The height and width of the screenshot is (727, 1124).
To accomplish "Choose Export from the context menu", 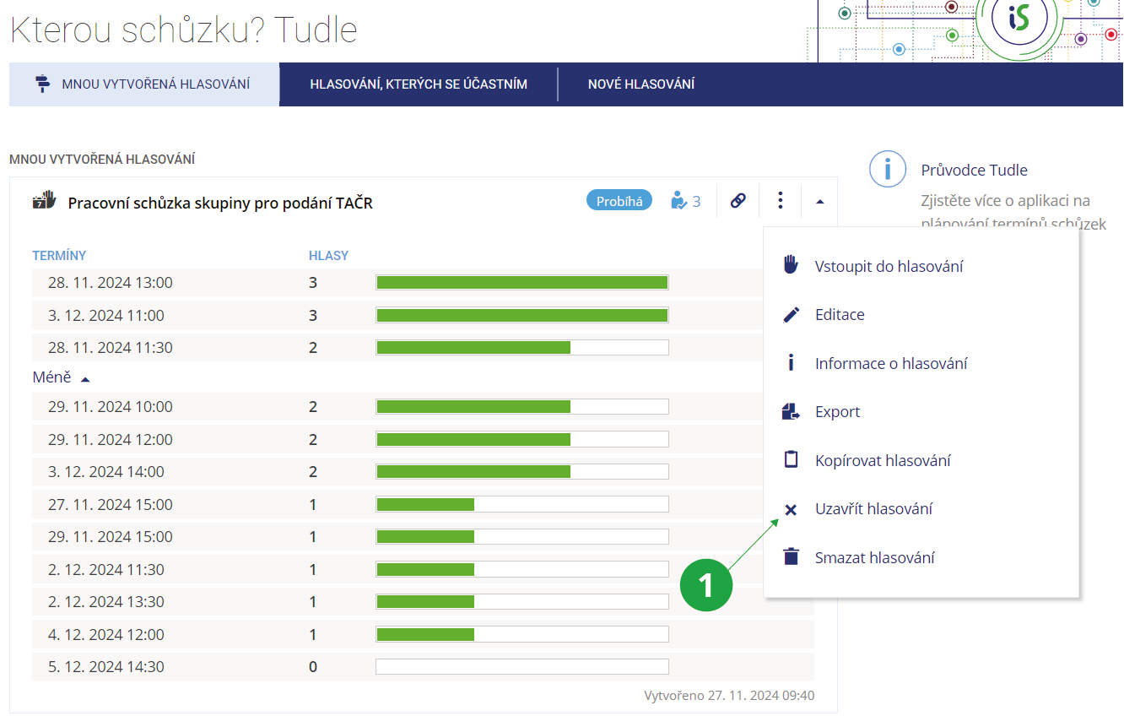I will (x=837, y=412).
